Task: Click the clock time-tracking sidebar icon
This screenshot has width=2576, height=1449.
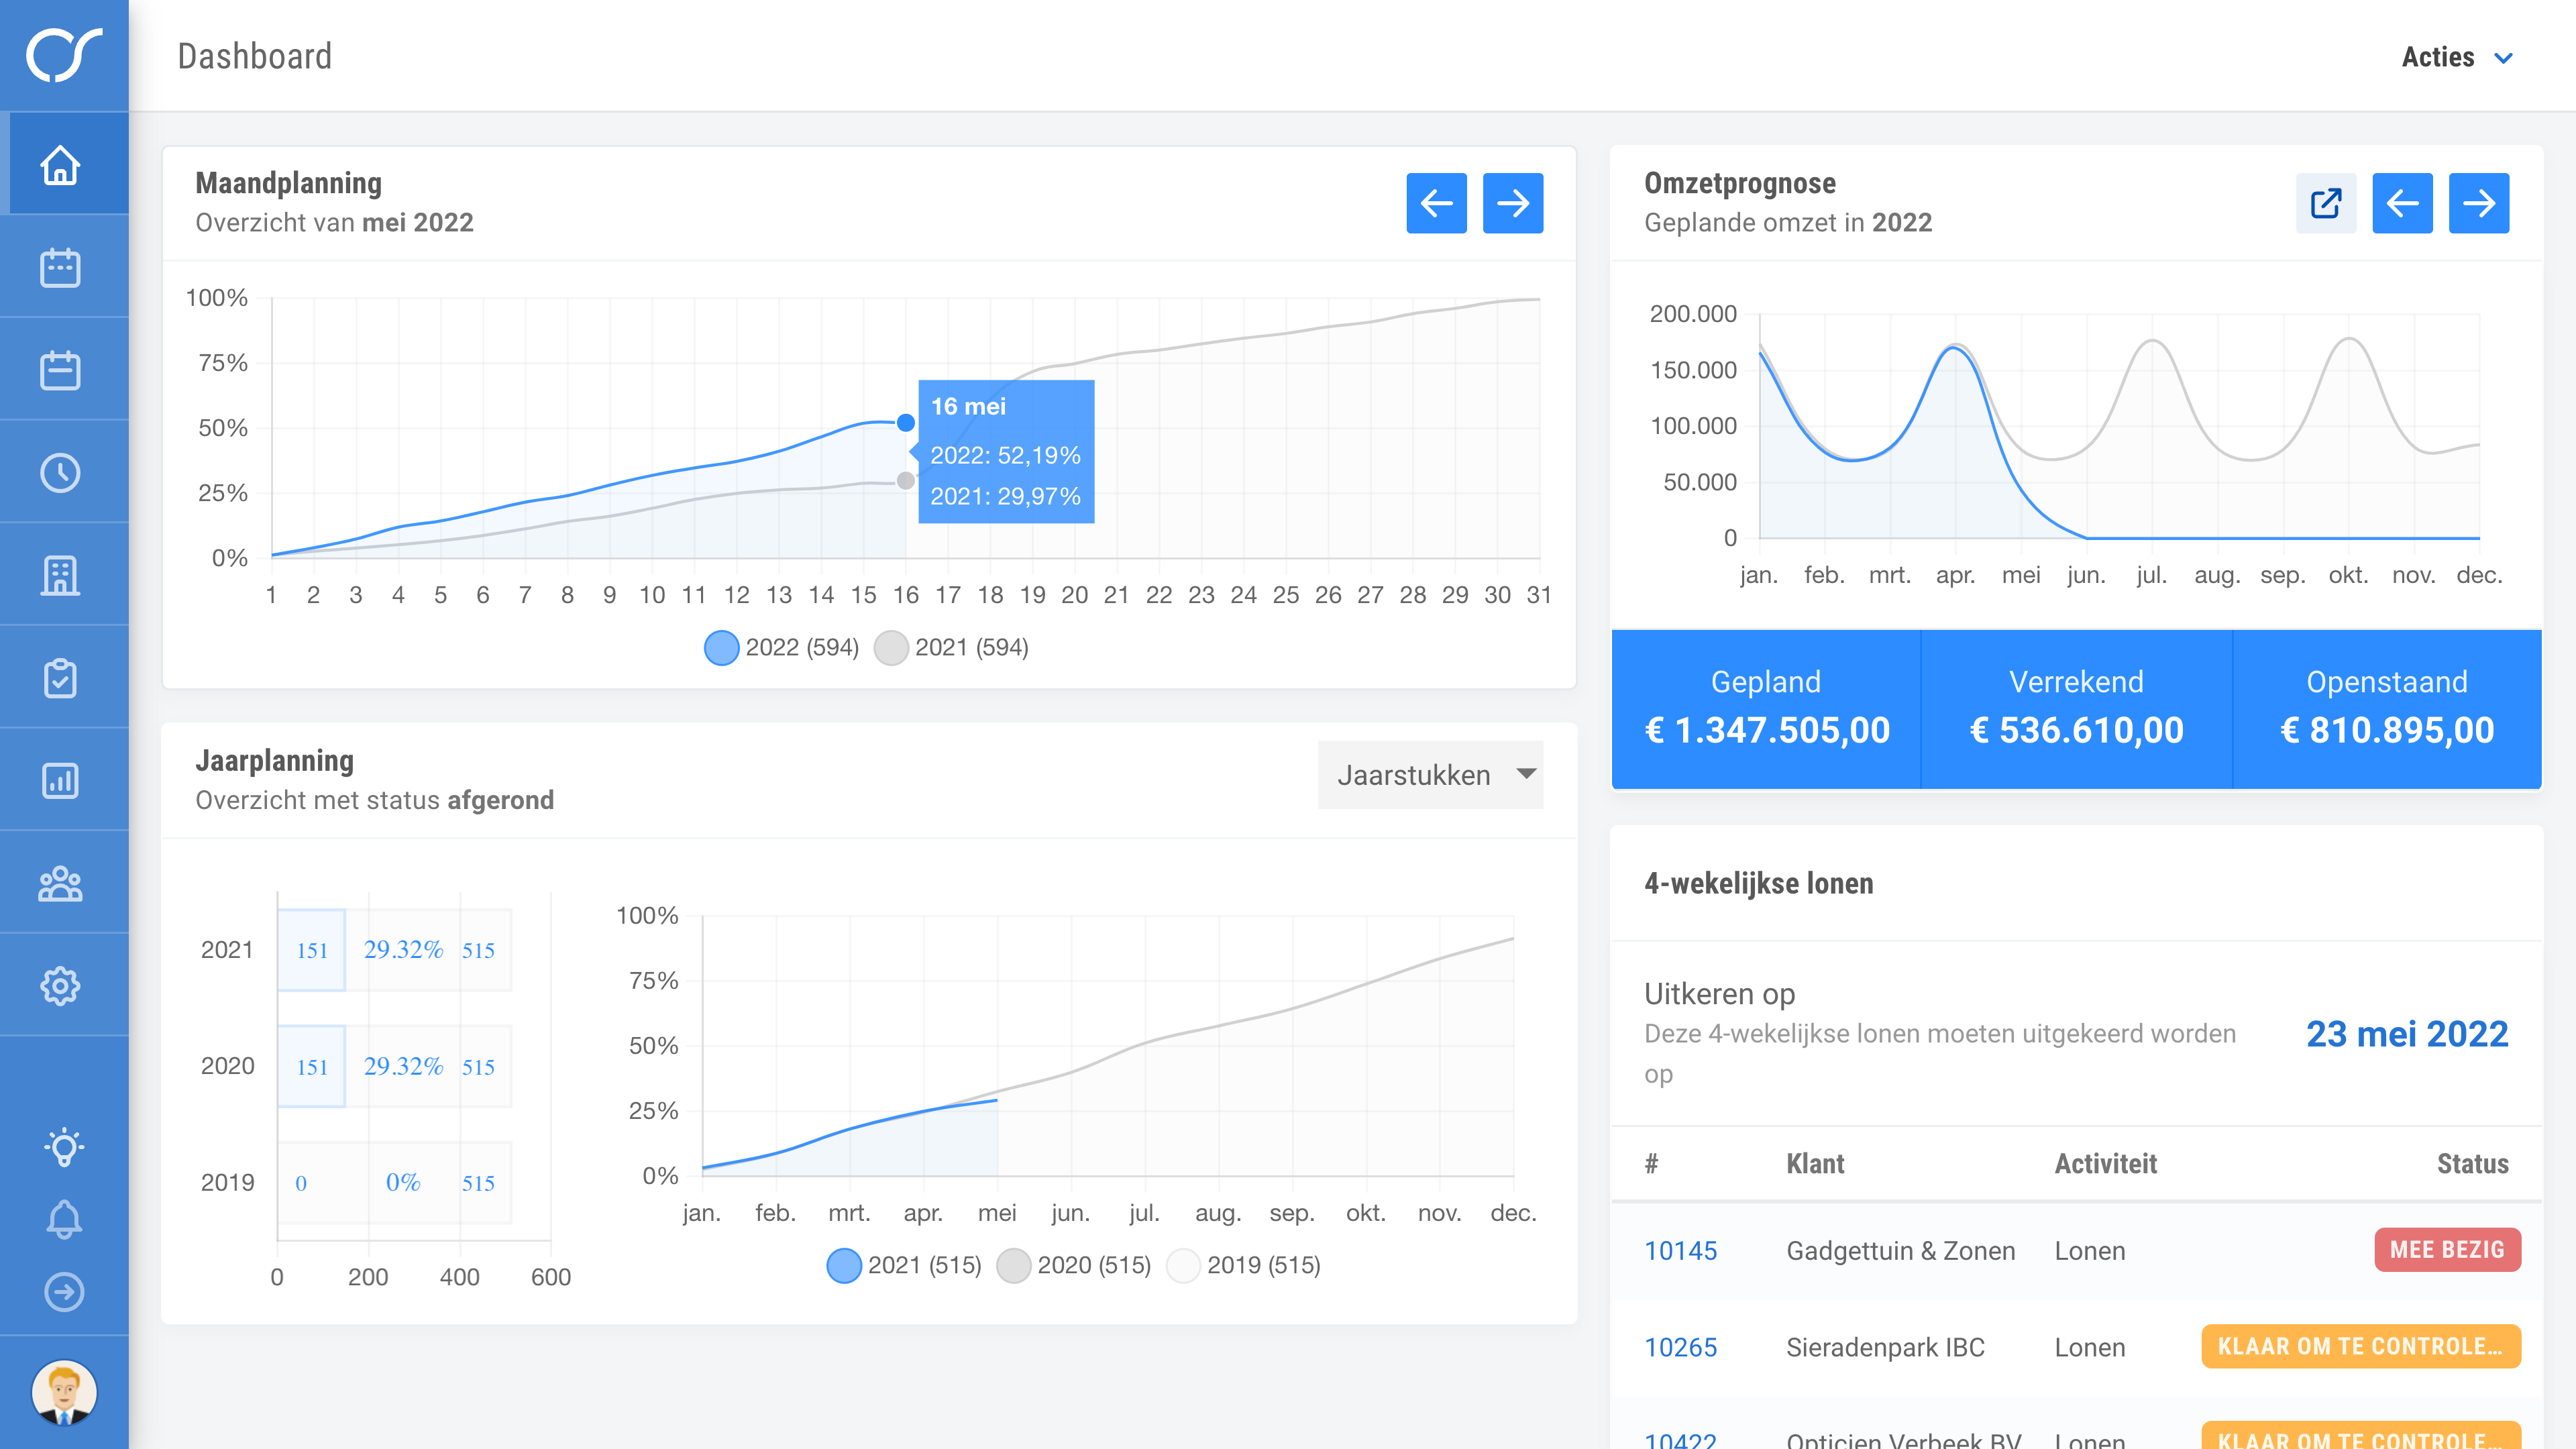Action: pos(61,473)
